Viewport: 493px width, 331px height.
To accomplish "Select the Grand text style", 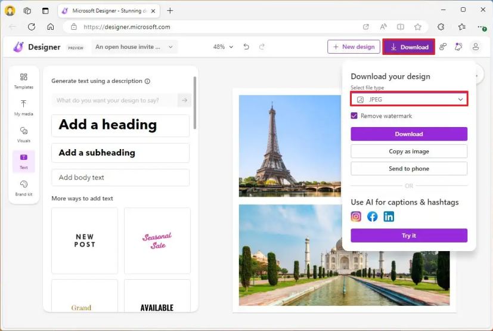I will point(85,296).
